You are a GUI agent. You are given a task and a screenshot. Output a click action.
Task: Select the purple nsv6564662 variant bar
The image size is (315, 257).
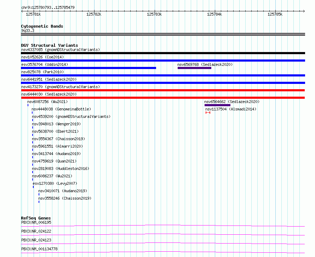coord(217,105)
